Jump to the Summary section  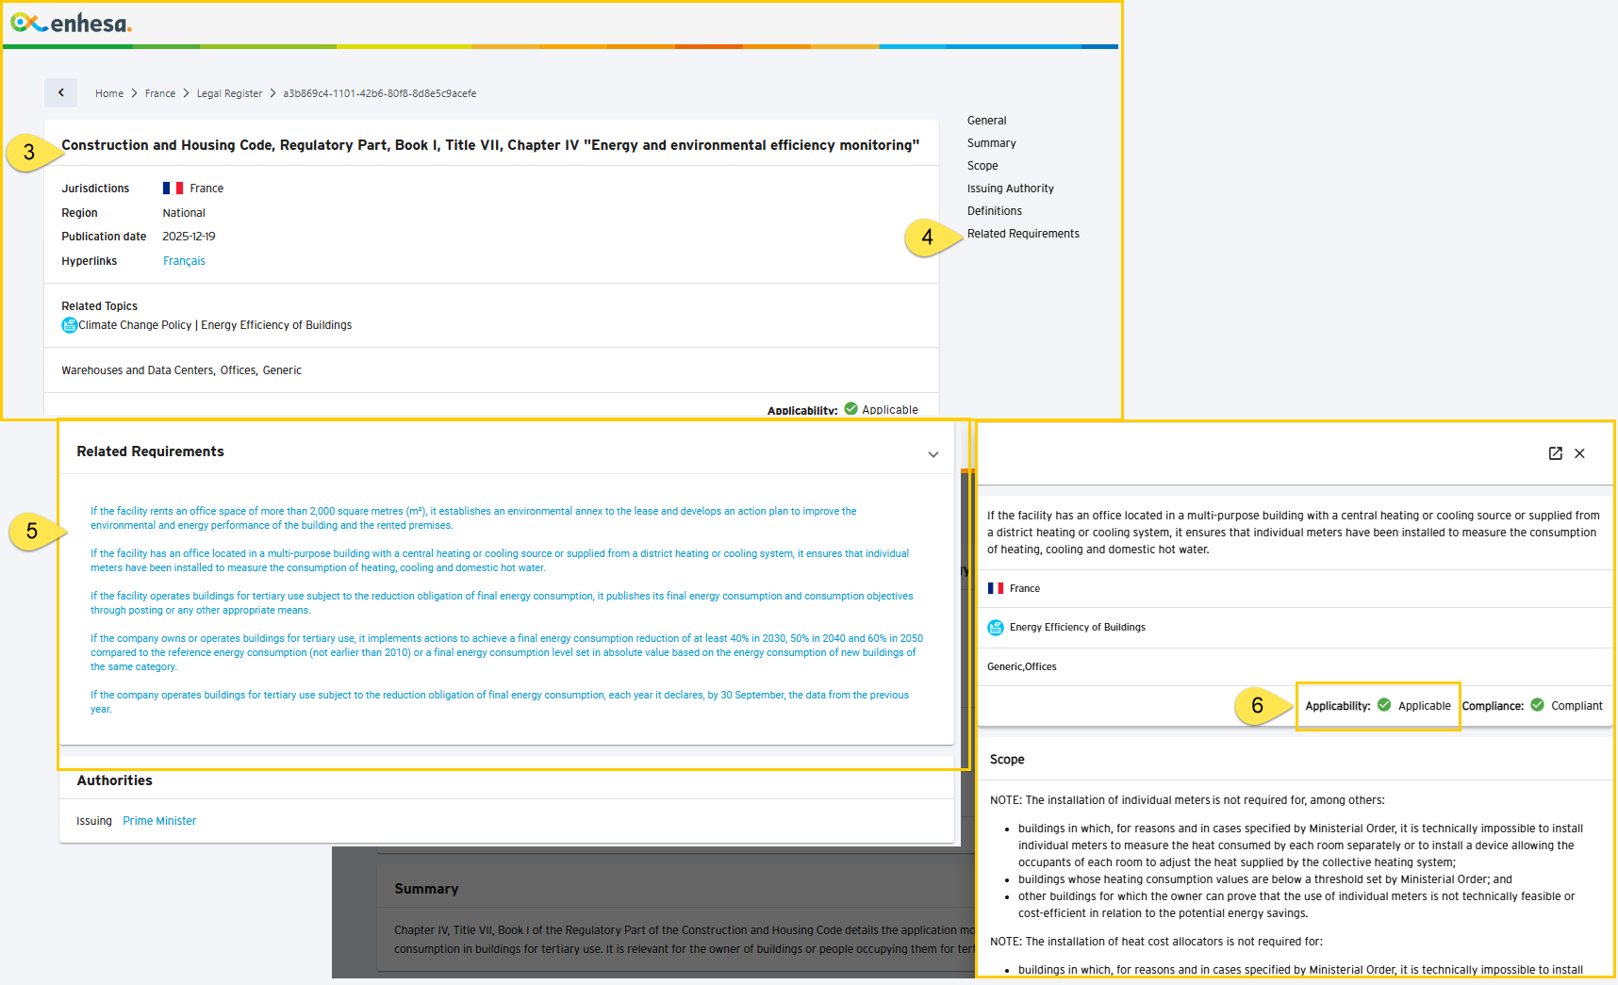tap(992, 143)
